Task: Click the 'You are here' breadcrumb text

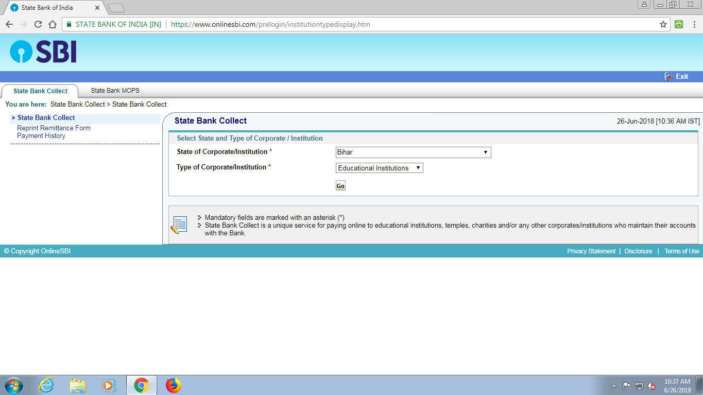Action: pyautogui.click(x=26, y=104)
